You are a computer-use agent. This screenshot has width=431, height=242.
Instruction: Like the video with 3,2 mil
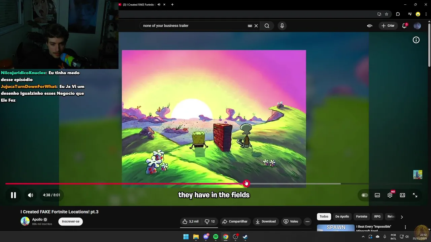coord(191,221)
